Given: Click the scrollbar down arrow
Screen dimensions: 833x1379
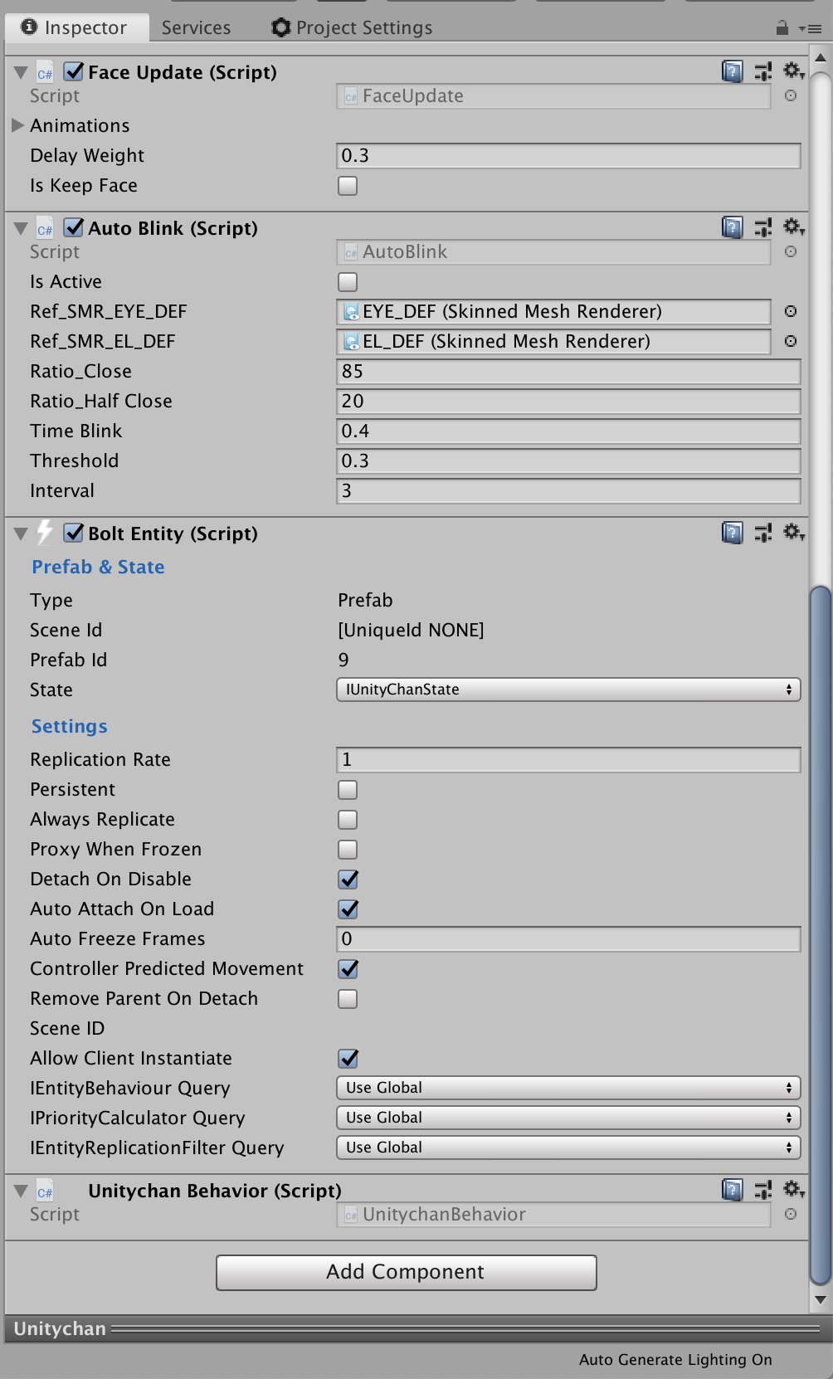Looking at the screenshot, I should 821,1300.
